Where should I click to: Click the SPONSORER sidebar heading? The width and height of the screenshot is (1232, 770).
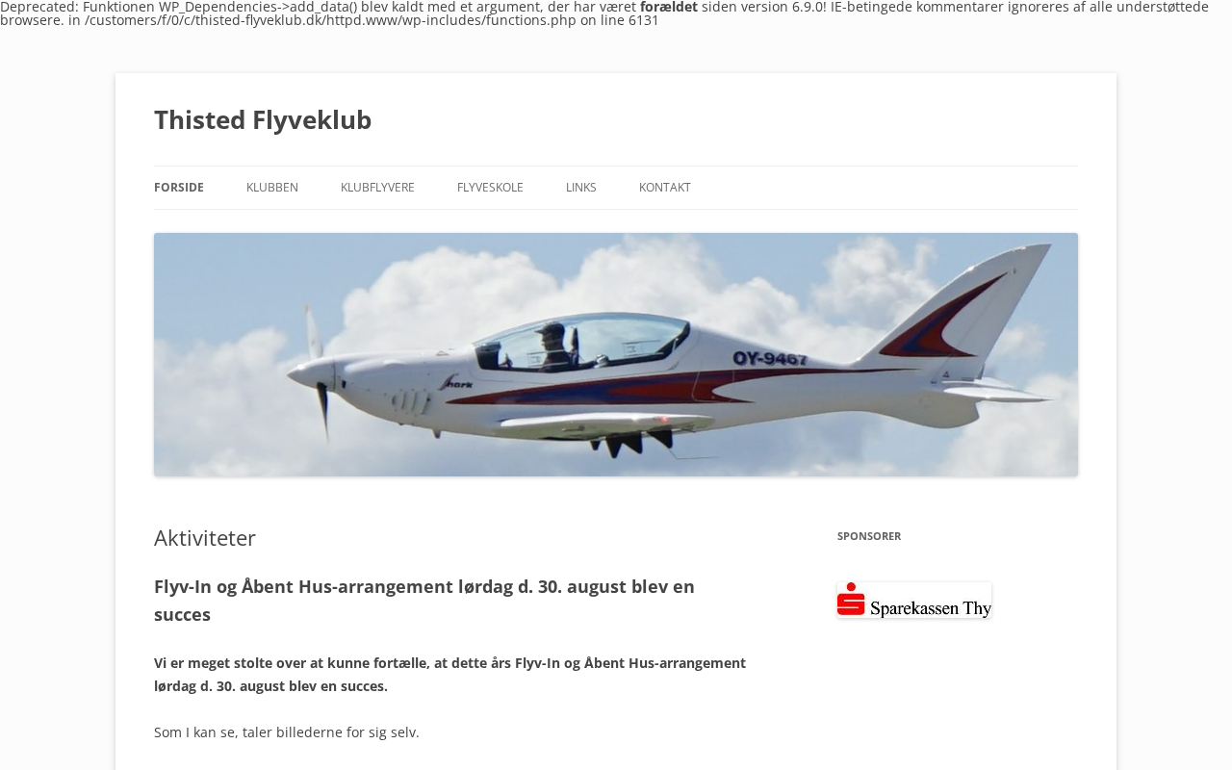(x=869, y=536)
